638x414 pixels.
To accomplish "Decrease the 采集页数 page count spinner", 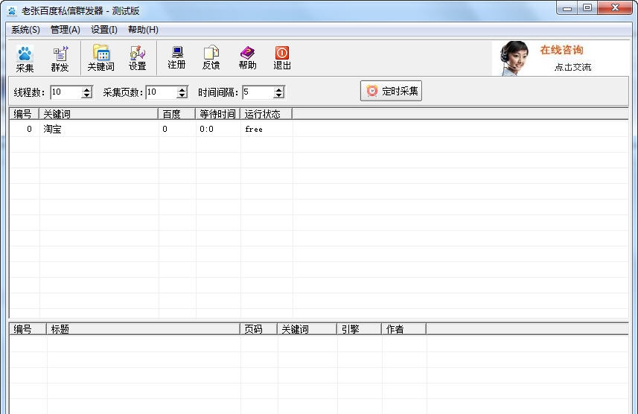I will [182, 95].
